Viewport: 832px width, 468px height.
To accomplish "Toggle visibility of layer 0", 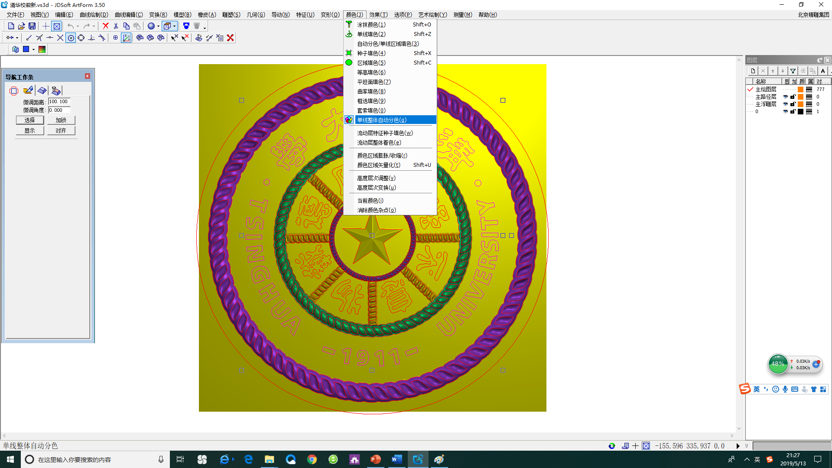I will (785, 111).
